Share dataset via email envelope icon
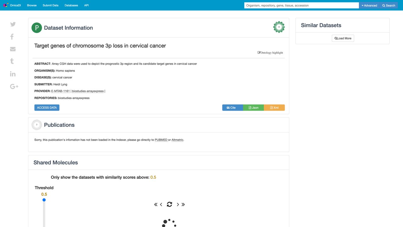Screen dimensions: 403x227 click(x=13, y=49)
